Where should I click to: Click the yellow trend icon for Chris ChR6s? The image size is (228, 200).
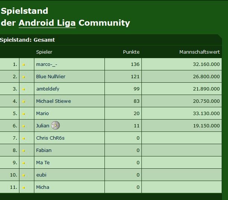coord(24,138)
